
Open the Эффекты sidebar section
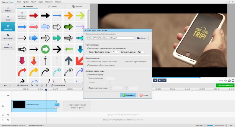(x=8, y=46)
